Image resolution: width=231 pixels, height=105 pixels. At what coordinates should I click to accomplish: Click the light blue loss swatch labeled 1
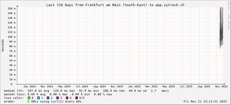38,98
